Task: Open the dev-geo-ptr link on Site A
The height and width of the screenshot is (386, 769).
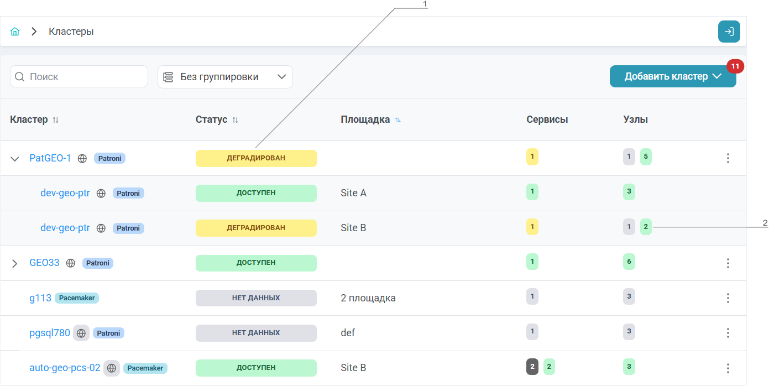Action: [x=65, y=193]
